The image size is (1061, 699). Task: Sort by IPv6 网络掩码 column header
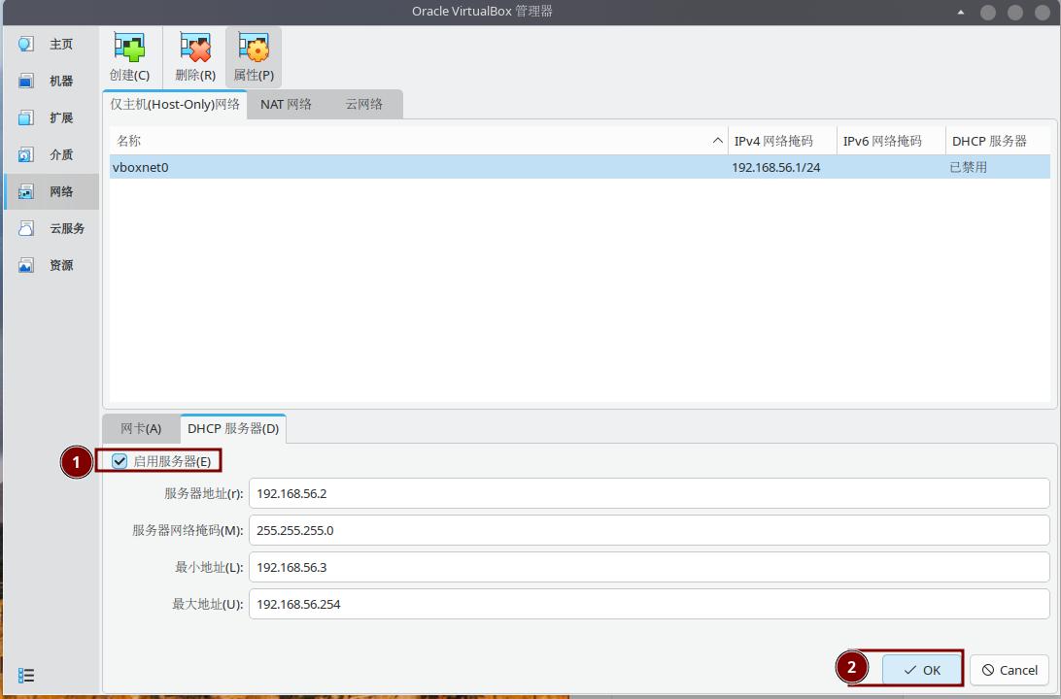(x=891, y=141)
